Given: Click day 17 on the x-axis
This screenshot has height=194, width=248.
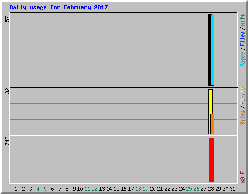Looking at the screenshot, I should 131,189.
